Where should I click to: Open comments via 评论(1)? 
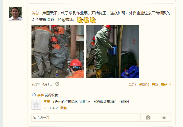144,84
